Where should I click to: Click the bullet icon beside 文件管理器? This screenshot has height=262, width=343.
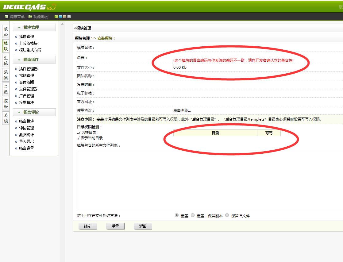point(17,89)
